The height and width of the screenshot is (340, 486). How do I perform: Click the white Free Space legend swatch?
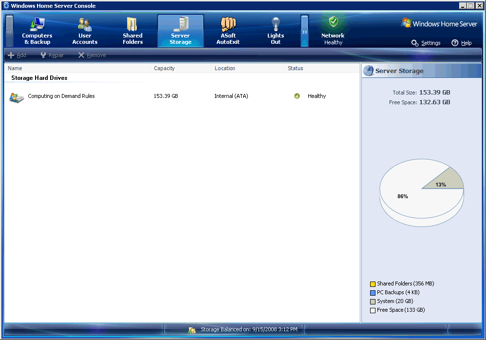pyautogui.click(x=373, y=310)
